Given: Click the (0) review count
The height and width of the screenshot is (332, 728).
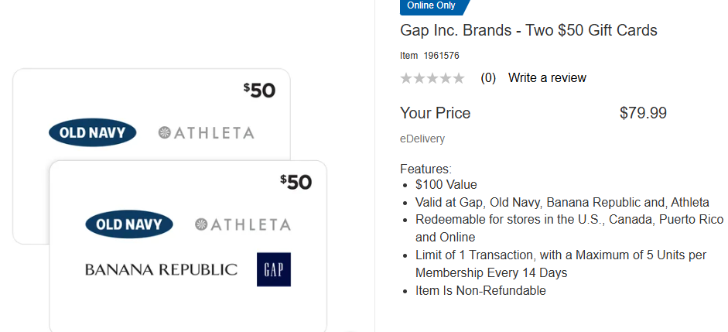Looking at the screenshot, I should pos(488,78).
